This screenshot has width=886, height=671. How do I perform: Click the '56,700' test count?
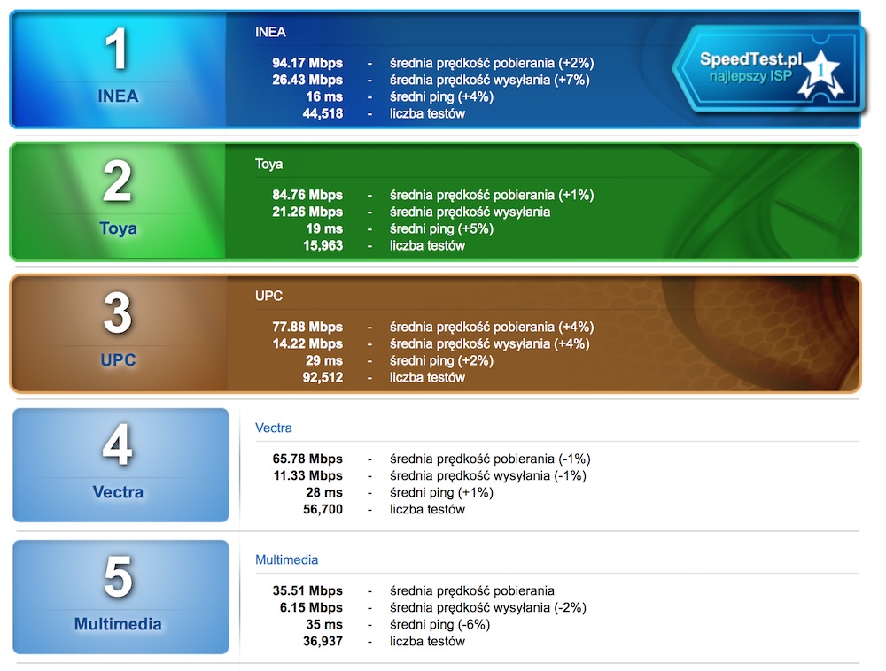coord(323,510)
